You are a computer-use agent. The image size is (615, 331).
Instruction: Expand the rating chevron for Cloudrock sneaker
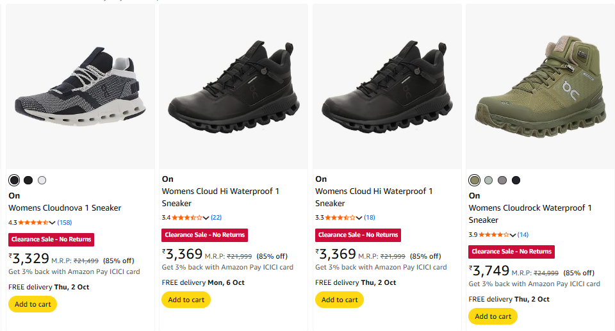pos(512,235)
